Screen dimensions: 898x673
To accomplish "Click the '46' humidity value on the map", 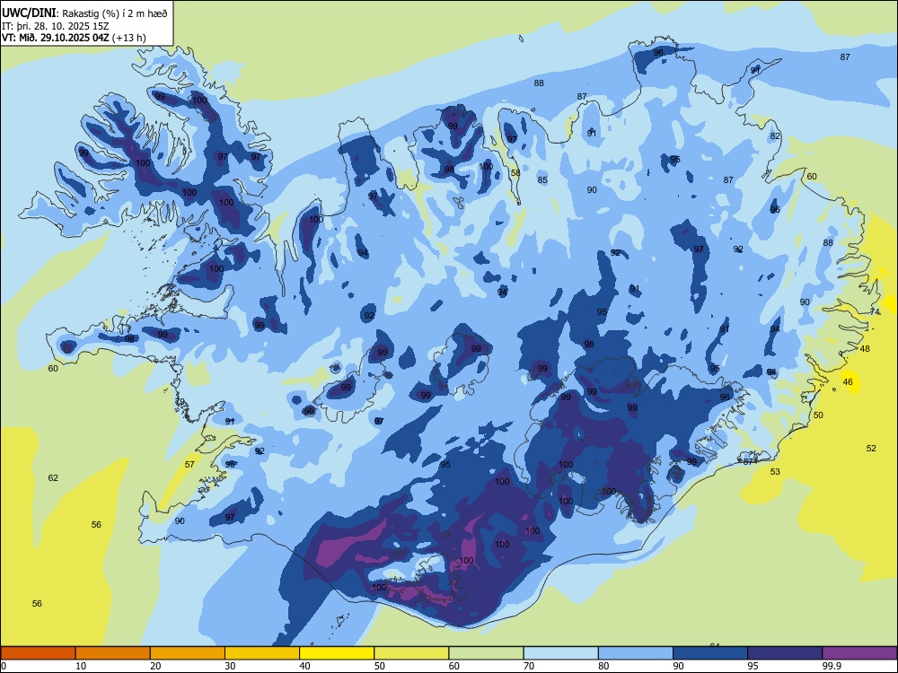I will tap(848, 381).
